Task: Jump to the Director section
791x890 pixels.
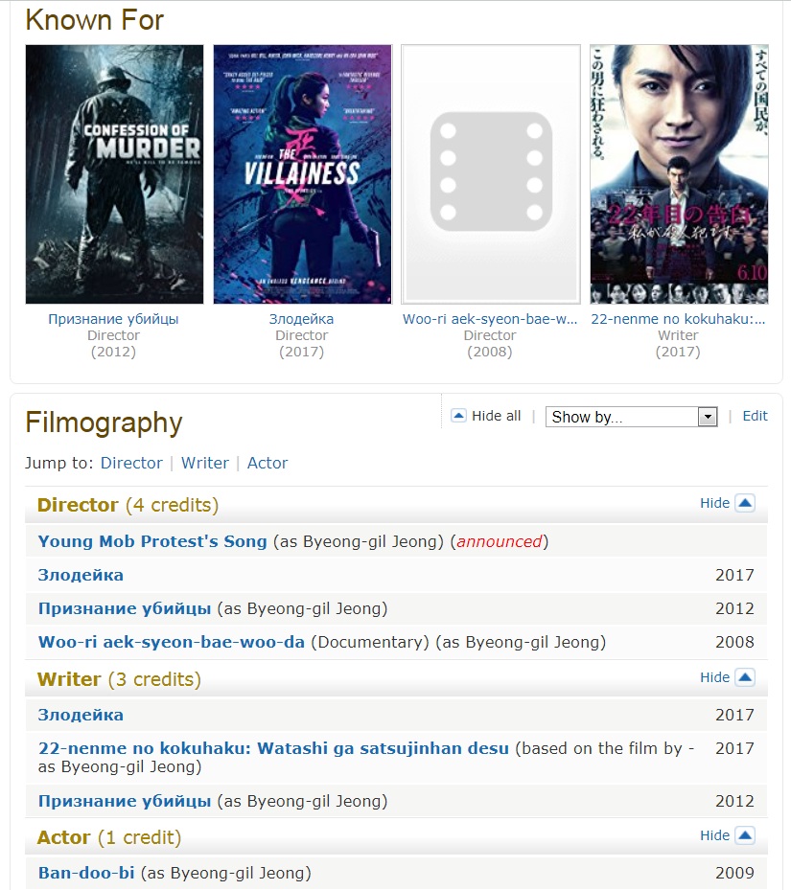Action: tap(131, 463)
